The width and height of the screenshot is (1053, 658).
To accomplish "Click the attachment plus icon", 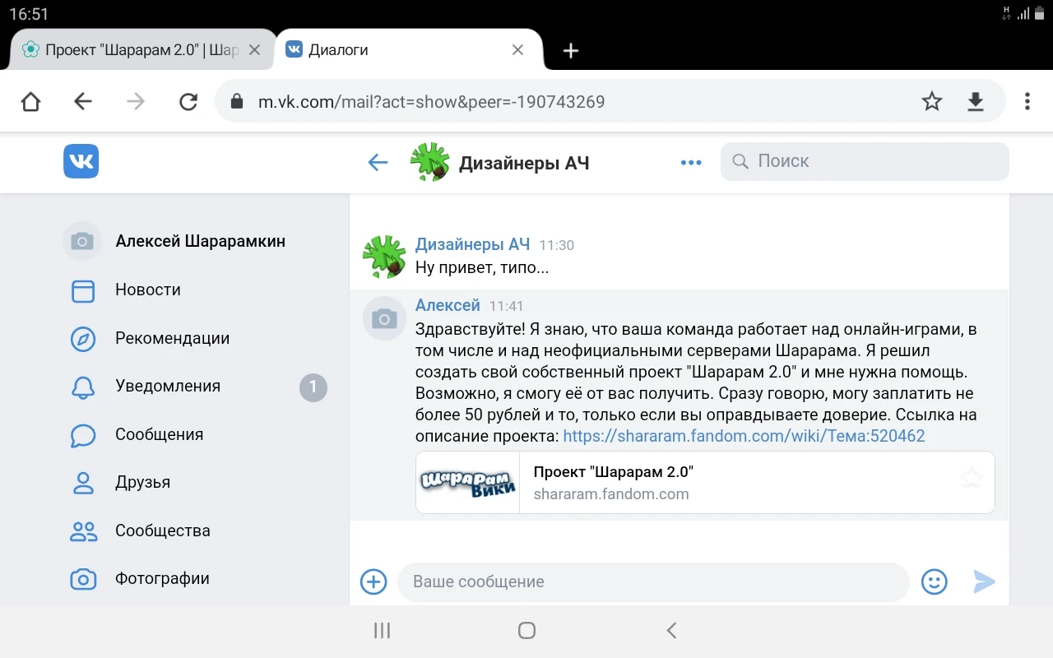I will coord(373,582).
